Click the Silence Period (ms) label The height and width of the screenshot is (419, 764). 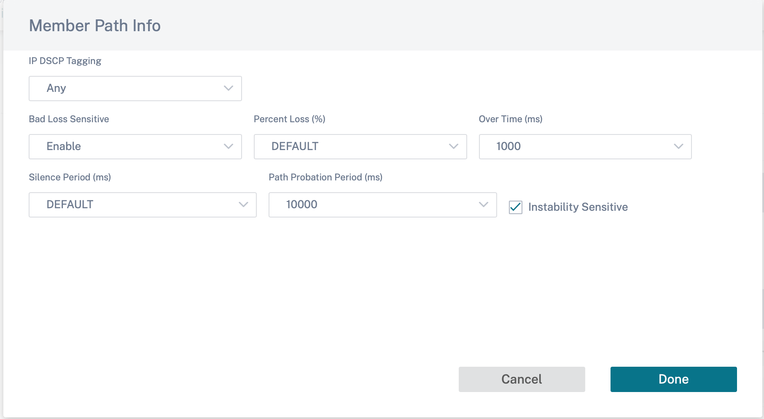(70, 177)
